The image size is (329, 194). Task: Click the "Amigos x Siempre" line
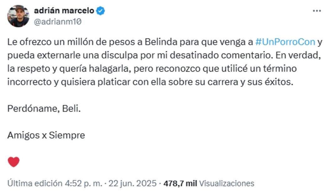point(46,135)
